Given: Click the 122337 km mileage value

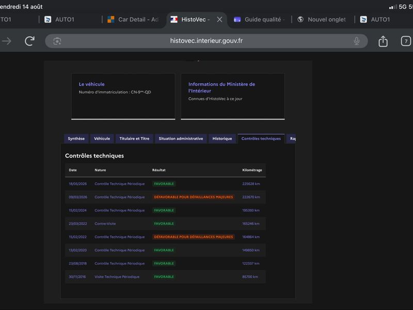Looking at the screenshot, I should (251, 263).
